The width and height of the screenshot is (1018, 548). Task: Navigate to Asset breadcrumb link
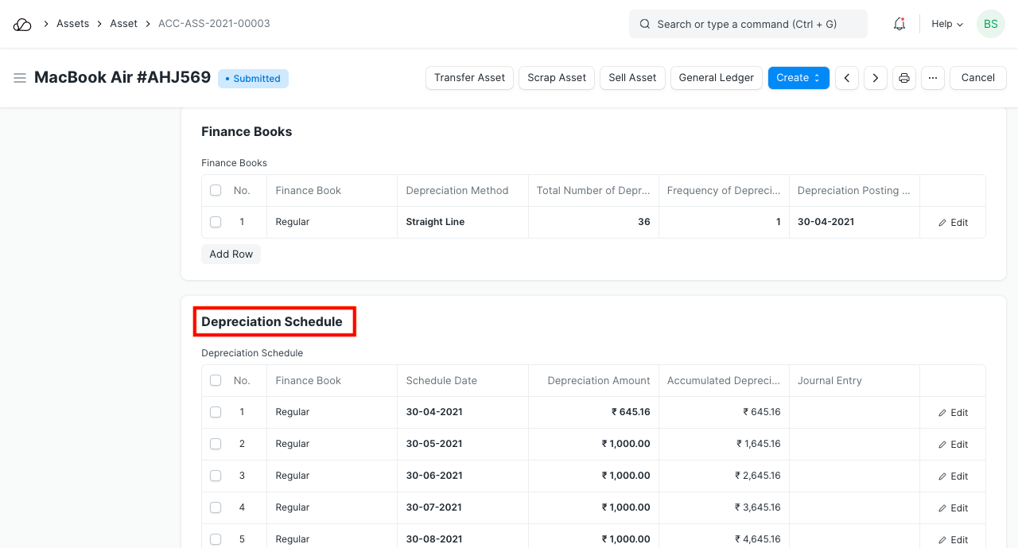(x=123, y=24)
